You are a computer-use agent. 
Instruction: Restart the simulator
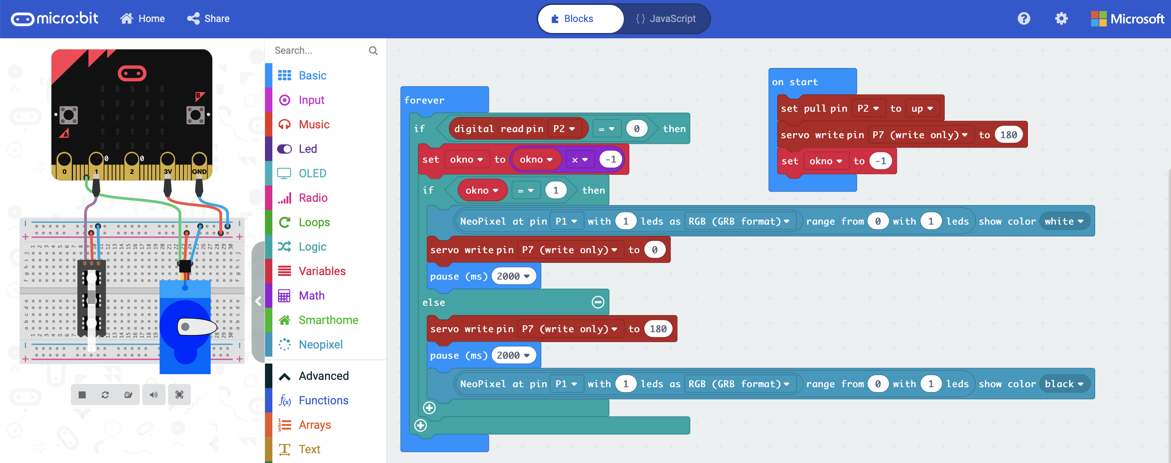pos(105,395)
